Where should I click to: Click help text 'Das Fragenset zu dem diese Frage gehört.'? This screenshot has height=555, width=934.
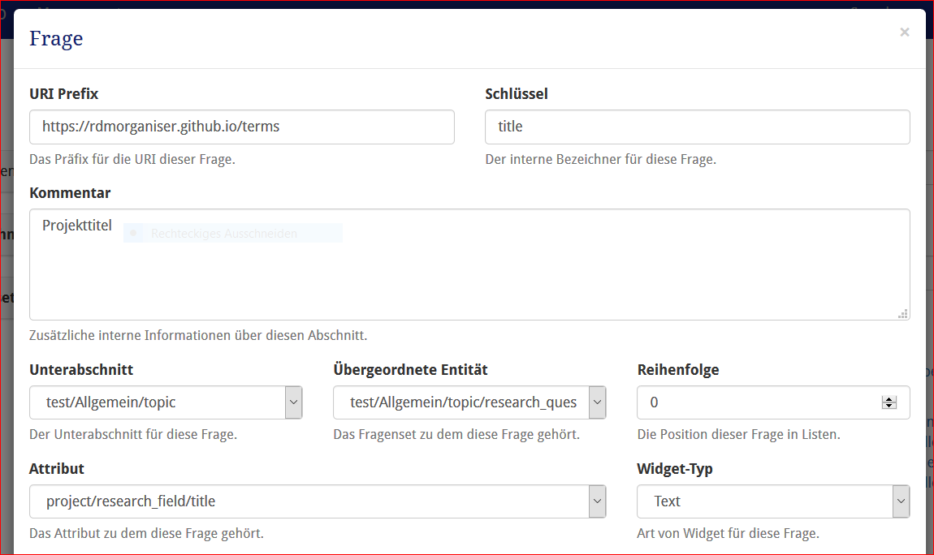(456, 435)
